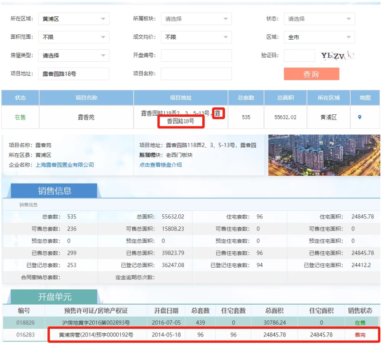
Task: Expand the 所属板块 dropdown
Action: [x=196, y=19]
